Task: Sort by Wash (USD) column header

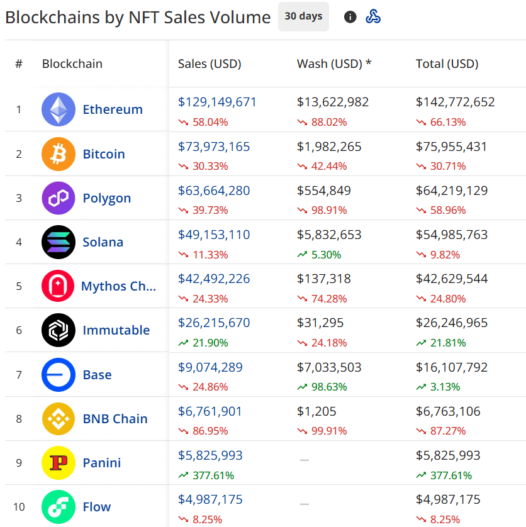Action: (333, 64)
